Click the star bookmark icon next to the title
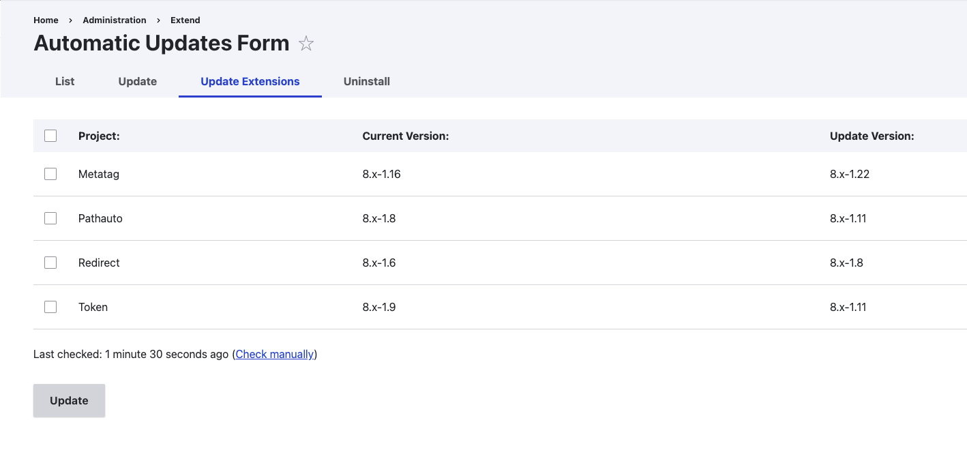Viewport: 967px width, 459px height. point(306,44)
